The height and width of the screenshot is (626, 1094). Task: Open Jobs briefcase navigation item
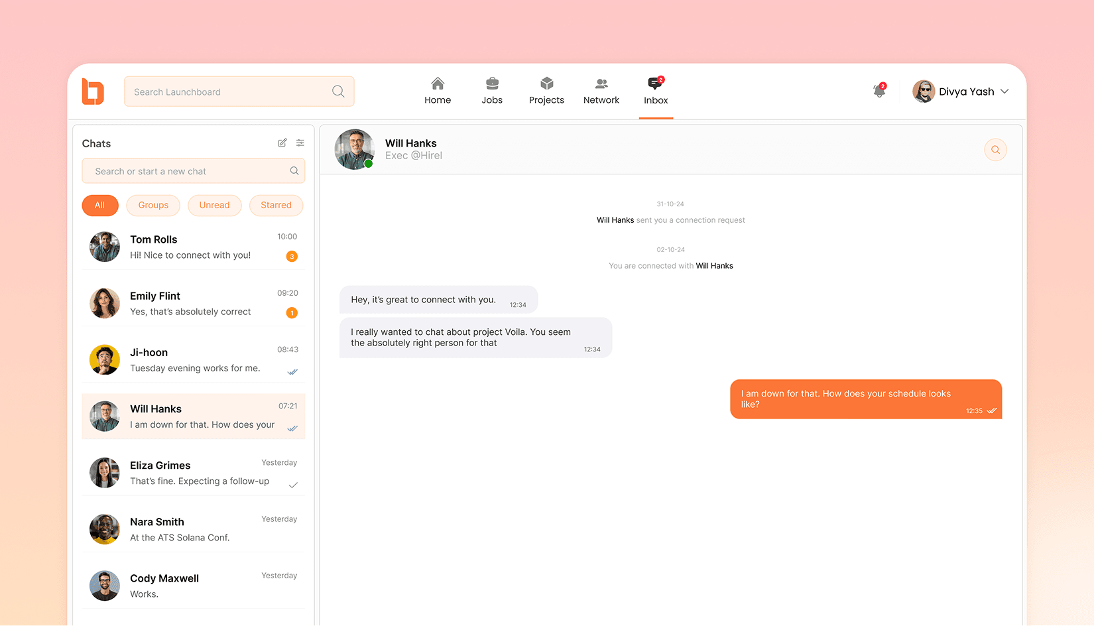click(x=492, y=92)
